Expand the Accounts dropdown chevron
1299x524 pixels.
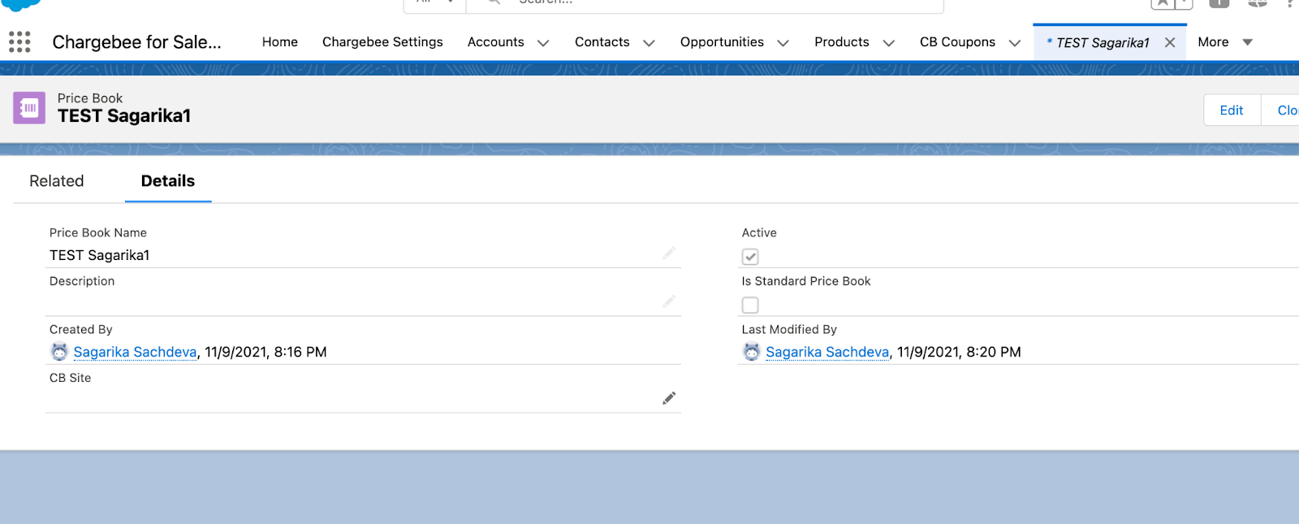tap(543, 43)
